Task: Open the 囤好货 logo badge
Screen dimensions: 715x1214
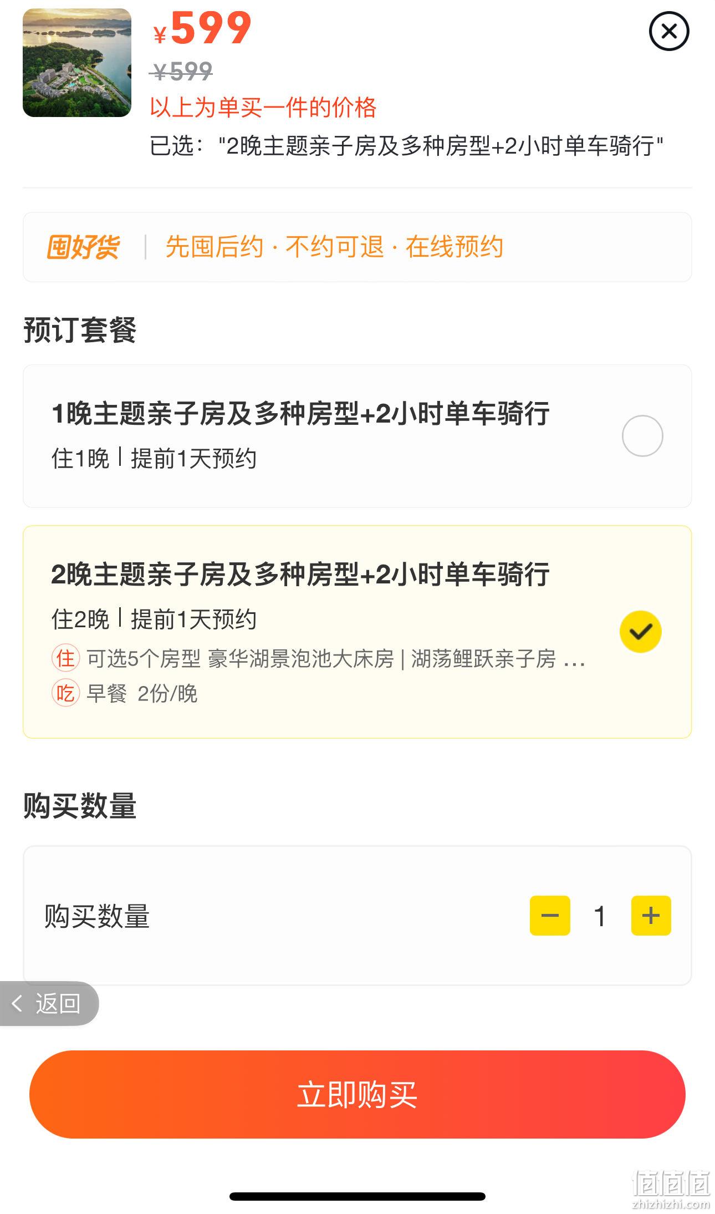Action: coord(83,247)
